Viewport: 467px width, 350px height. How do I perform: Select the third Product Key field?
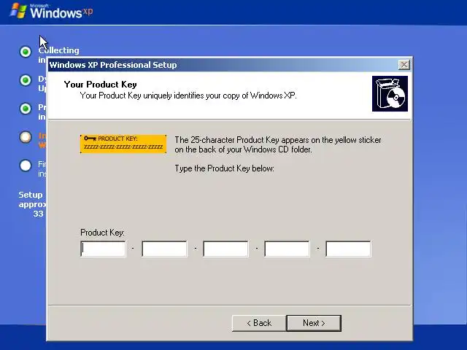tap(225, 249)
